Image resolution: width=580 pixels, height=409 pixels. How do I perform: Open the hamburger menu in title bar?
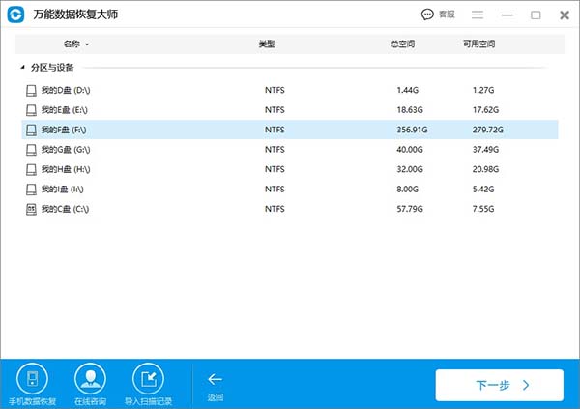coord(477,15)
